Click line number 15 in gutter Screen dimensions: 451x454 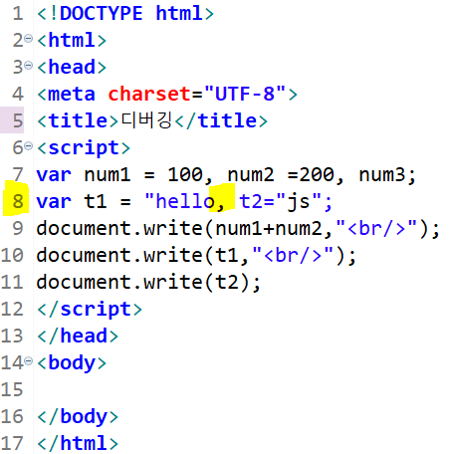12,389
